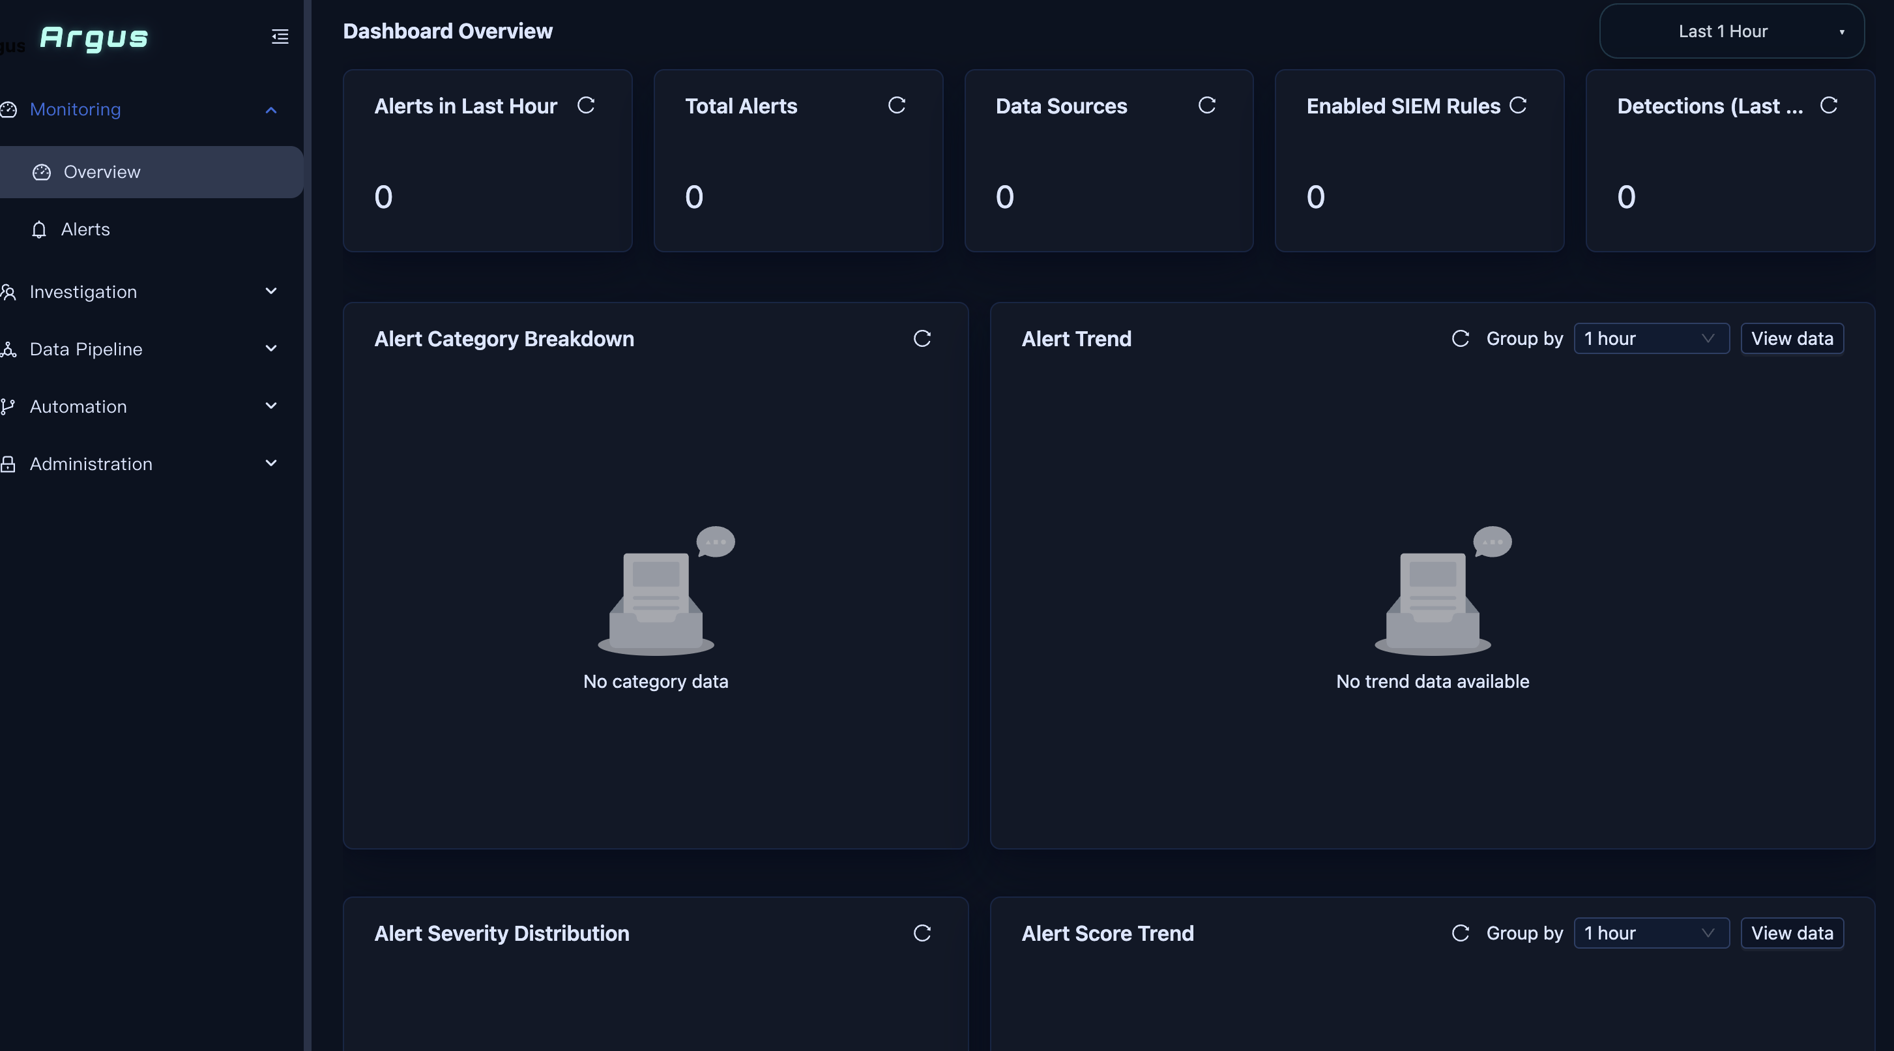Expand the Data Pipeline section chevron

270,349
